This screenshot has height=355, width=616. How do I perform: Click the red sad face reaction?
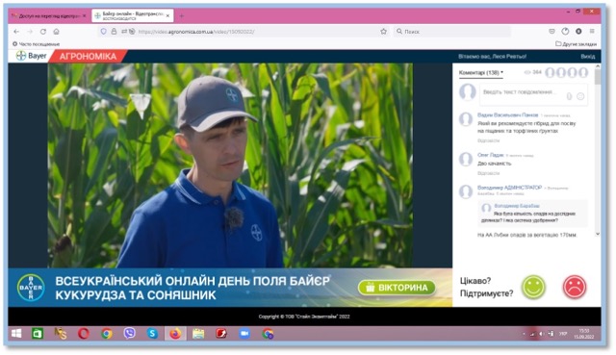click(x=575, y=287)
